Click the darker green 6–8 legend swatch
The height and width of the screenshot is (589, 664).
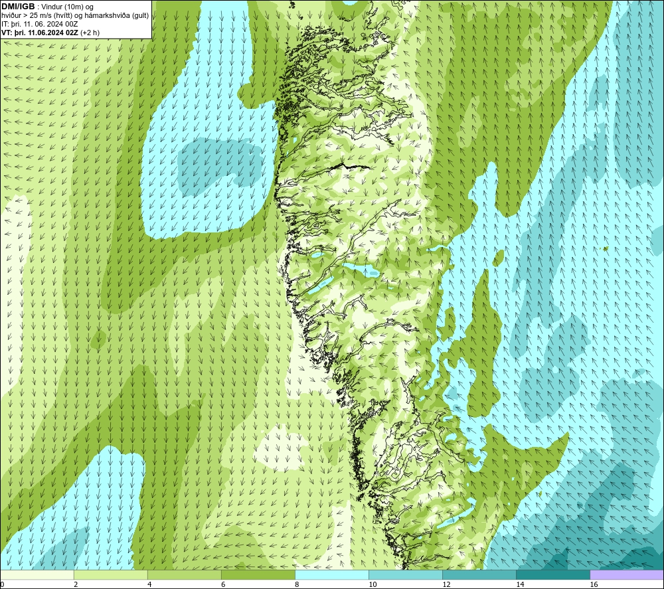tap(258, 574)
